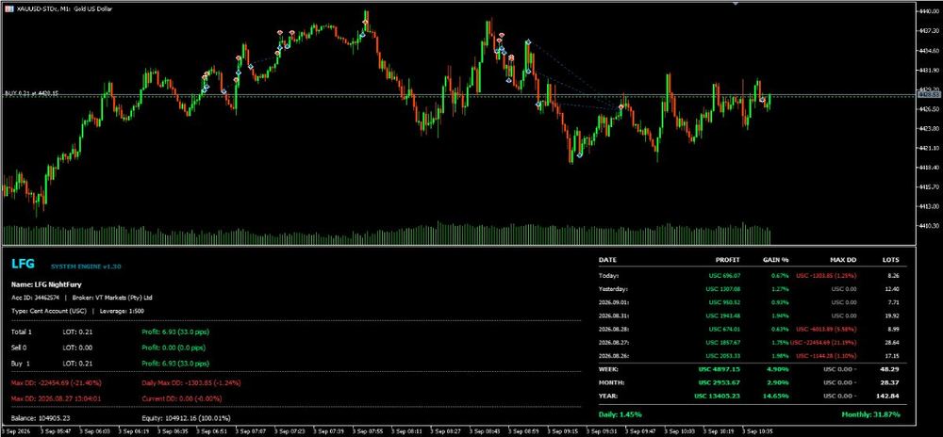Click the Leverage: 1:500 text
The image size is (943, 437).
[x=122, y=311]
